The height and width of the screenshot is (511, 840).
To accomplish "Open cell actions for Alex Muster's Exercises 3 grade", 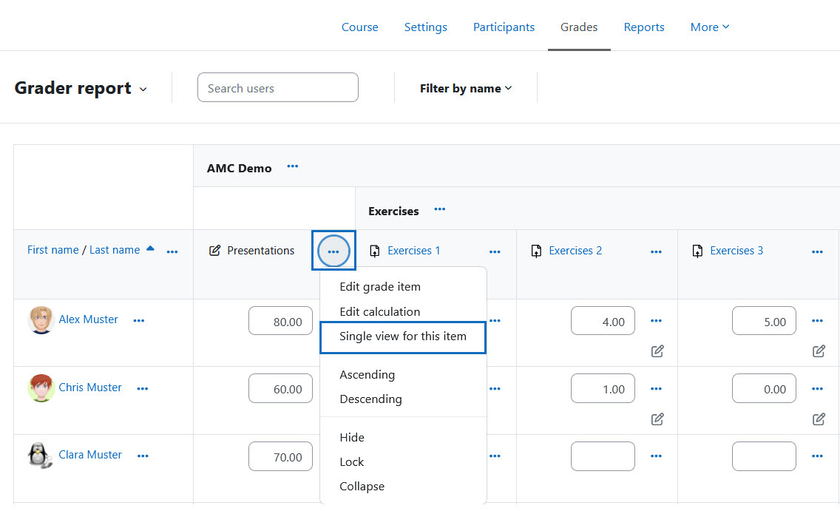I will pos(818,321).
